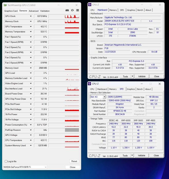The height and width of the screenshot is (179, 169).
Task: Open the Slot #2 memory slot selector
Action: (x=98, y=97)
